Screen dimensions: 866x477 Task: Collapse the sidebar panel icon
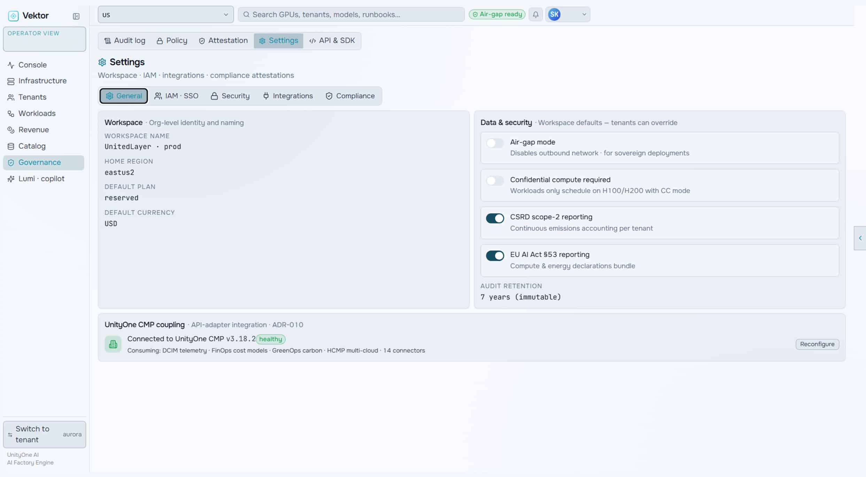coord(76,16)
